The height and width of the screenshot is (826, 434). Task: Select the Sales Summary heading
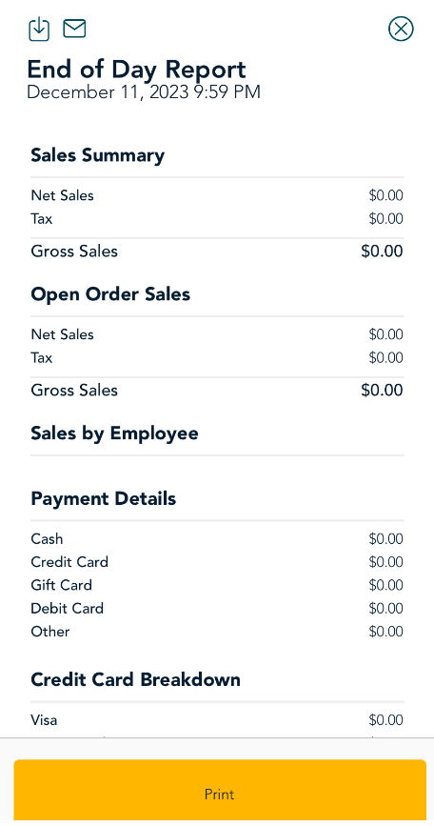pos(97,155)
